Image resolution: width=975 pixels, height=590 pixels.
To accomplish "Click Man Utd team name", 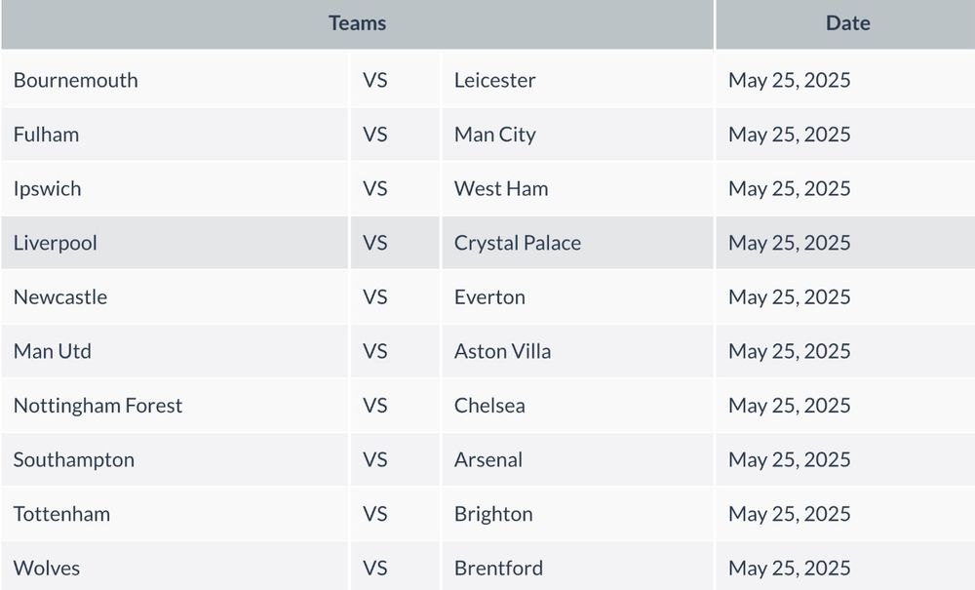I will [x=53, y=351].
